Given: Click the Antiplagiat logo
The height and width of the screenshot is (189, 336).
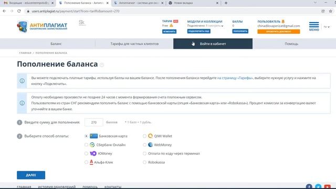Looking at the screenshot, I should (42, 26).
